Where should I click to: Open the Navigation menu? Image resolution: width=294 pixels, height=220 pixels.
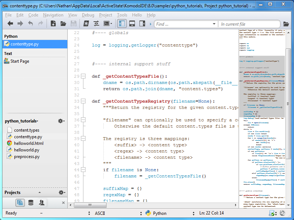(53, 15)
